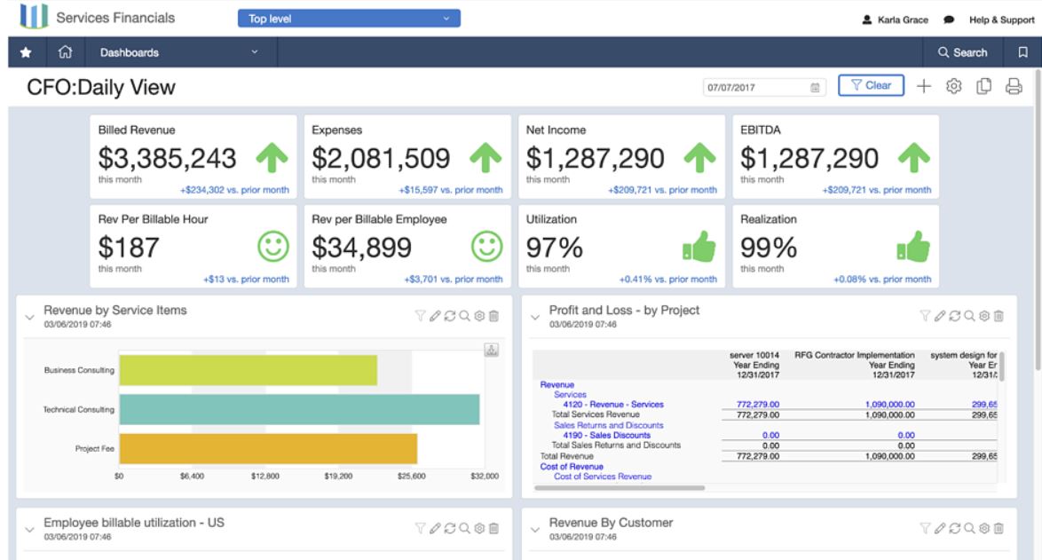This screenshot has width=1042, height=560.
Task: Open dashboard settings gear icon
Action: pyautogui.click(x=954, y=86)
